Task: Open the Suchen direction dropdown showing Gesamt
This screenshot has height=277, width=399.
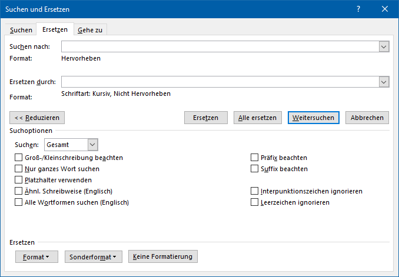Action: [71, 145]
